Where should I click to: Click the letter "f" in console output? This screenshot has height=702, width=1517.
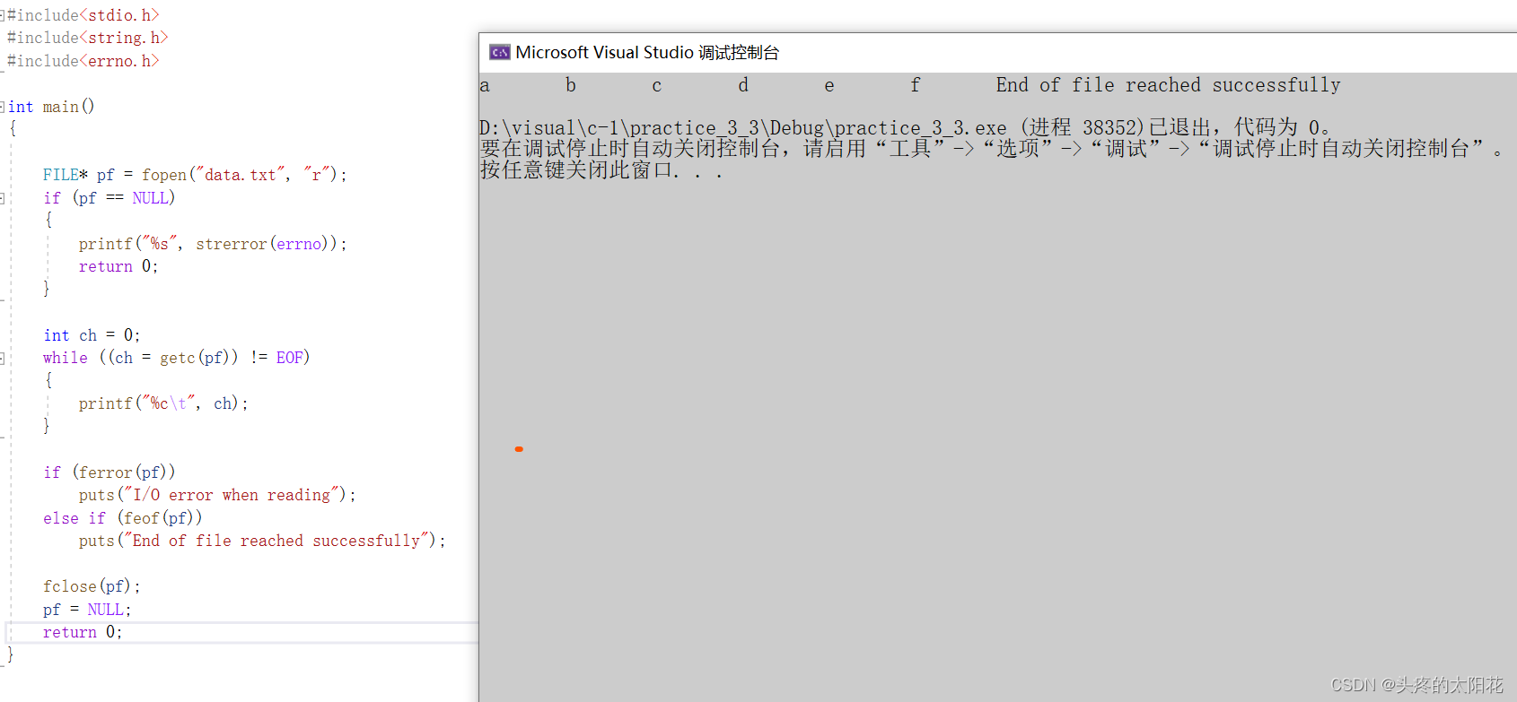coord(916,85)
